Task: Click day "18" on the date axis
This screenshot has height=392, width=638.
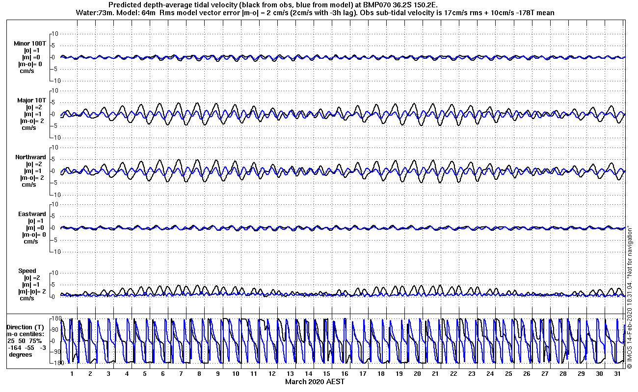Action: (x=381, y=374)
